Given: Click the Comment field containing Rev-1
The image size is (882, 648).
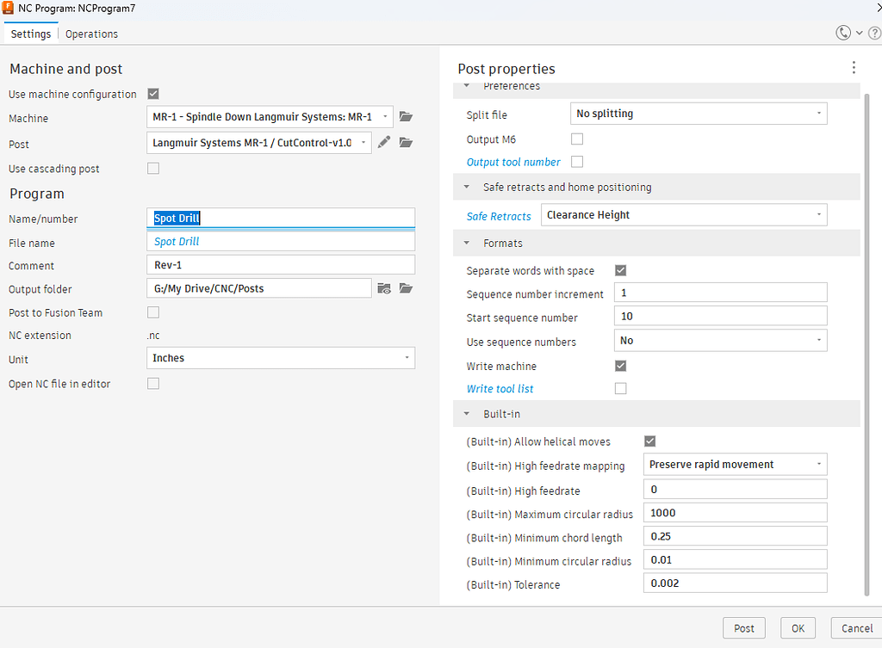Looking at the screenshot, I should 281,265.
